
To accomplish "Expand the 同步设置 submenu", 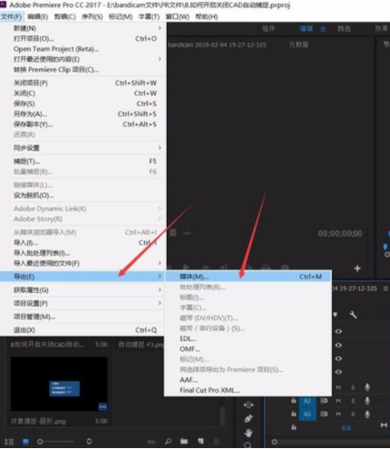I will pyautogui.click(x=83, y=148).
